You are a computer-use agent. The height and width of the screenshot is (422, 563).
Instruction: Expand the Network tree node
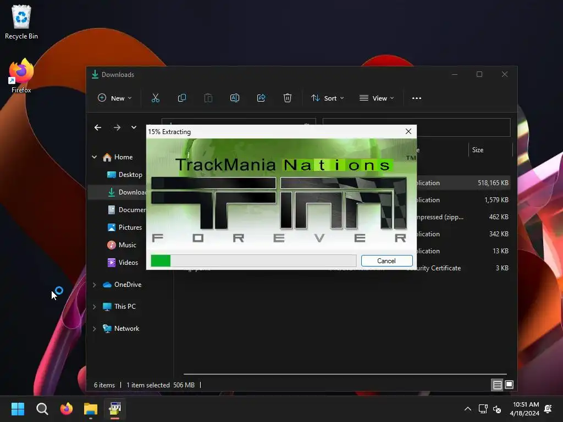tap(95, 329)
